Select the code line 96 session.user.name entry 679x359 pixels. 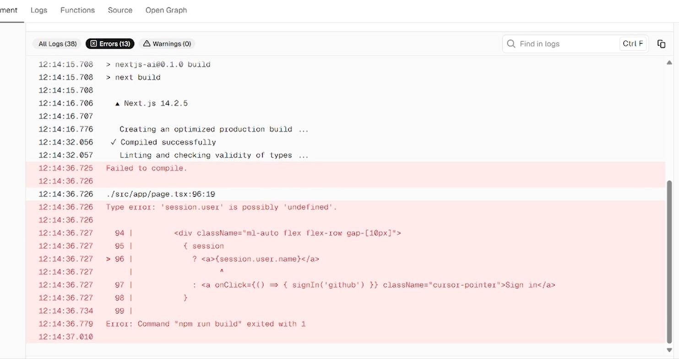point(345,259)
